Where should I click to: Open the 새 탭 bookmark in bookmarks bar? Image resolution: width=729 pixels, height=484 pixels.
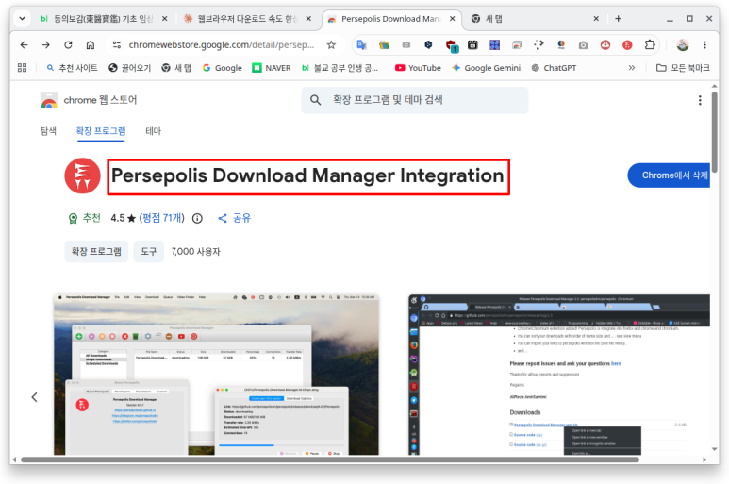pyautogui.click(x=176, y=68)
